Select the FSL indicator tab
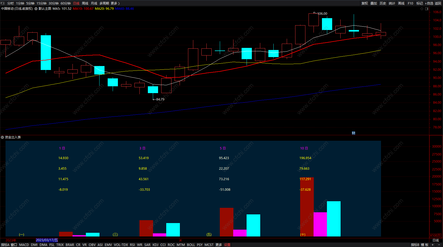The width and height of the screenshot is (443, 247). point(52,245)
